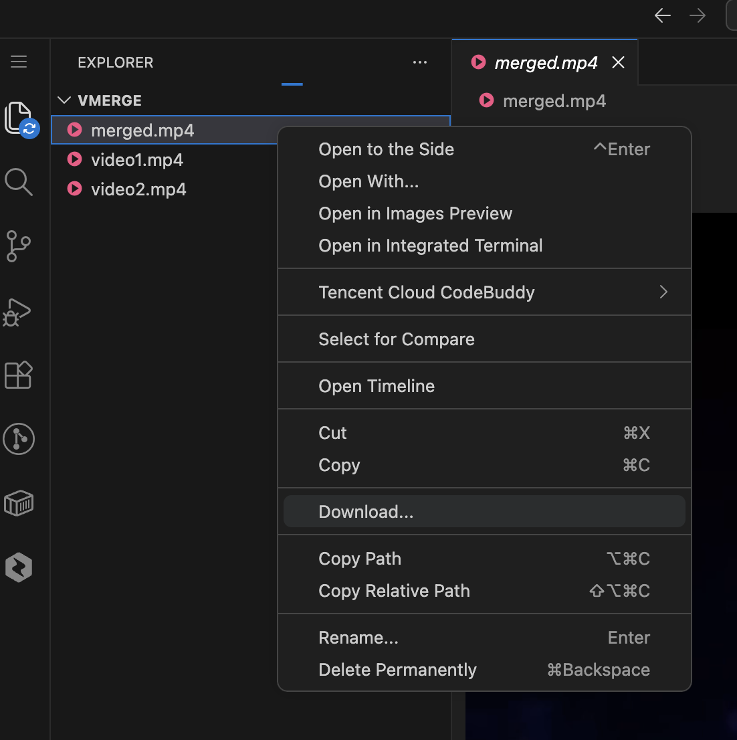Open the Run and Debug icon
Viewport: 737px width, 740px height.
pos(17,312)
